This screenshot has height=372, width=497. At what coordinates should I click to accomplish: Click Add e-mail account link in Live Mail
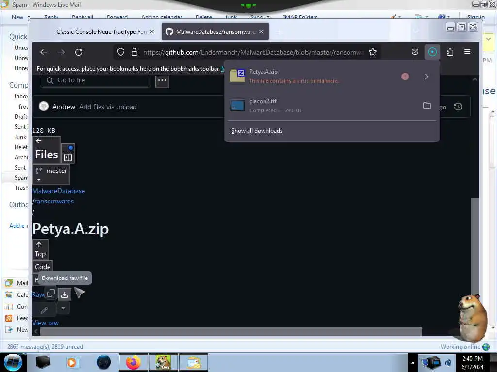pyautogui.click(x=18, y=226)
